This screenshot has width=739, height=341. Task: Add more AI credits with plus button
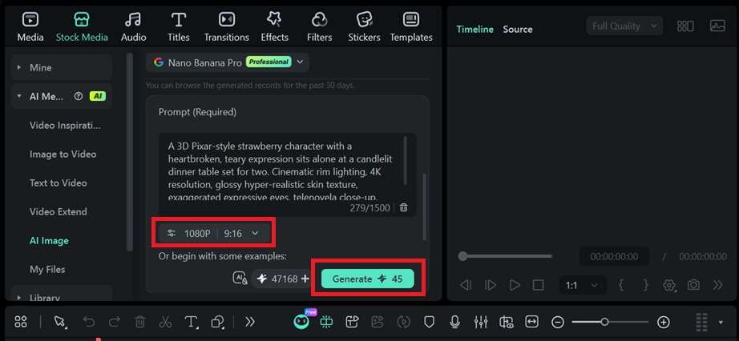pos(305,279)
